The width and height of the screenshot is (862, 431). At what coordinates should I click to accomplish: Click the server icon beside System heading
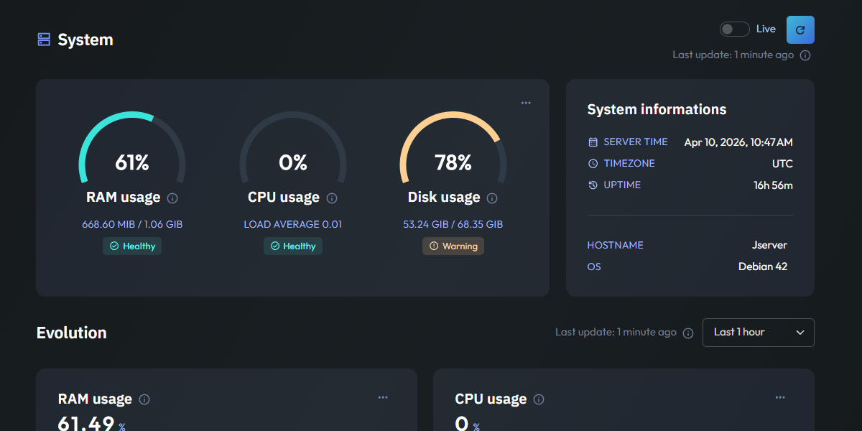[x=44, y=40]
